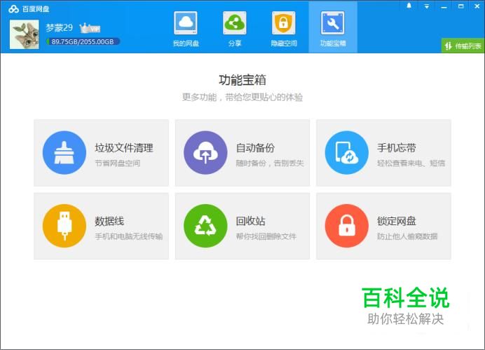Open 锁定网盘 title text
Screen dimensions: 485x350
coord(397,221)
